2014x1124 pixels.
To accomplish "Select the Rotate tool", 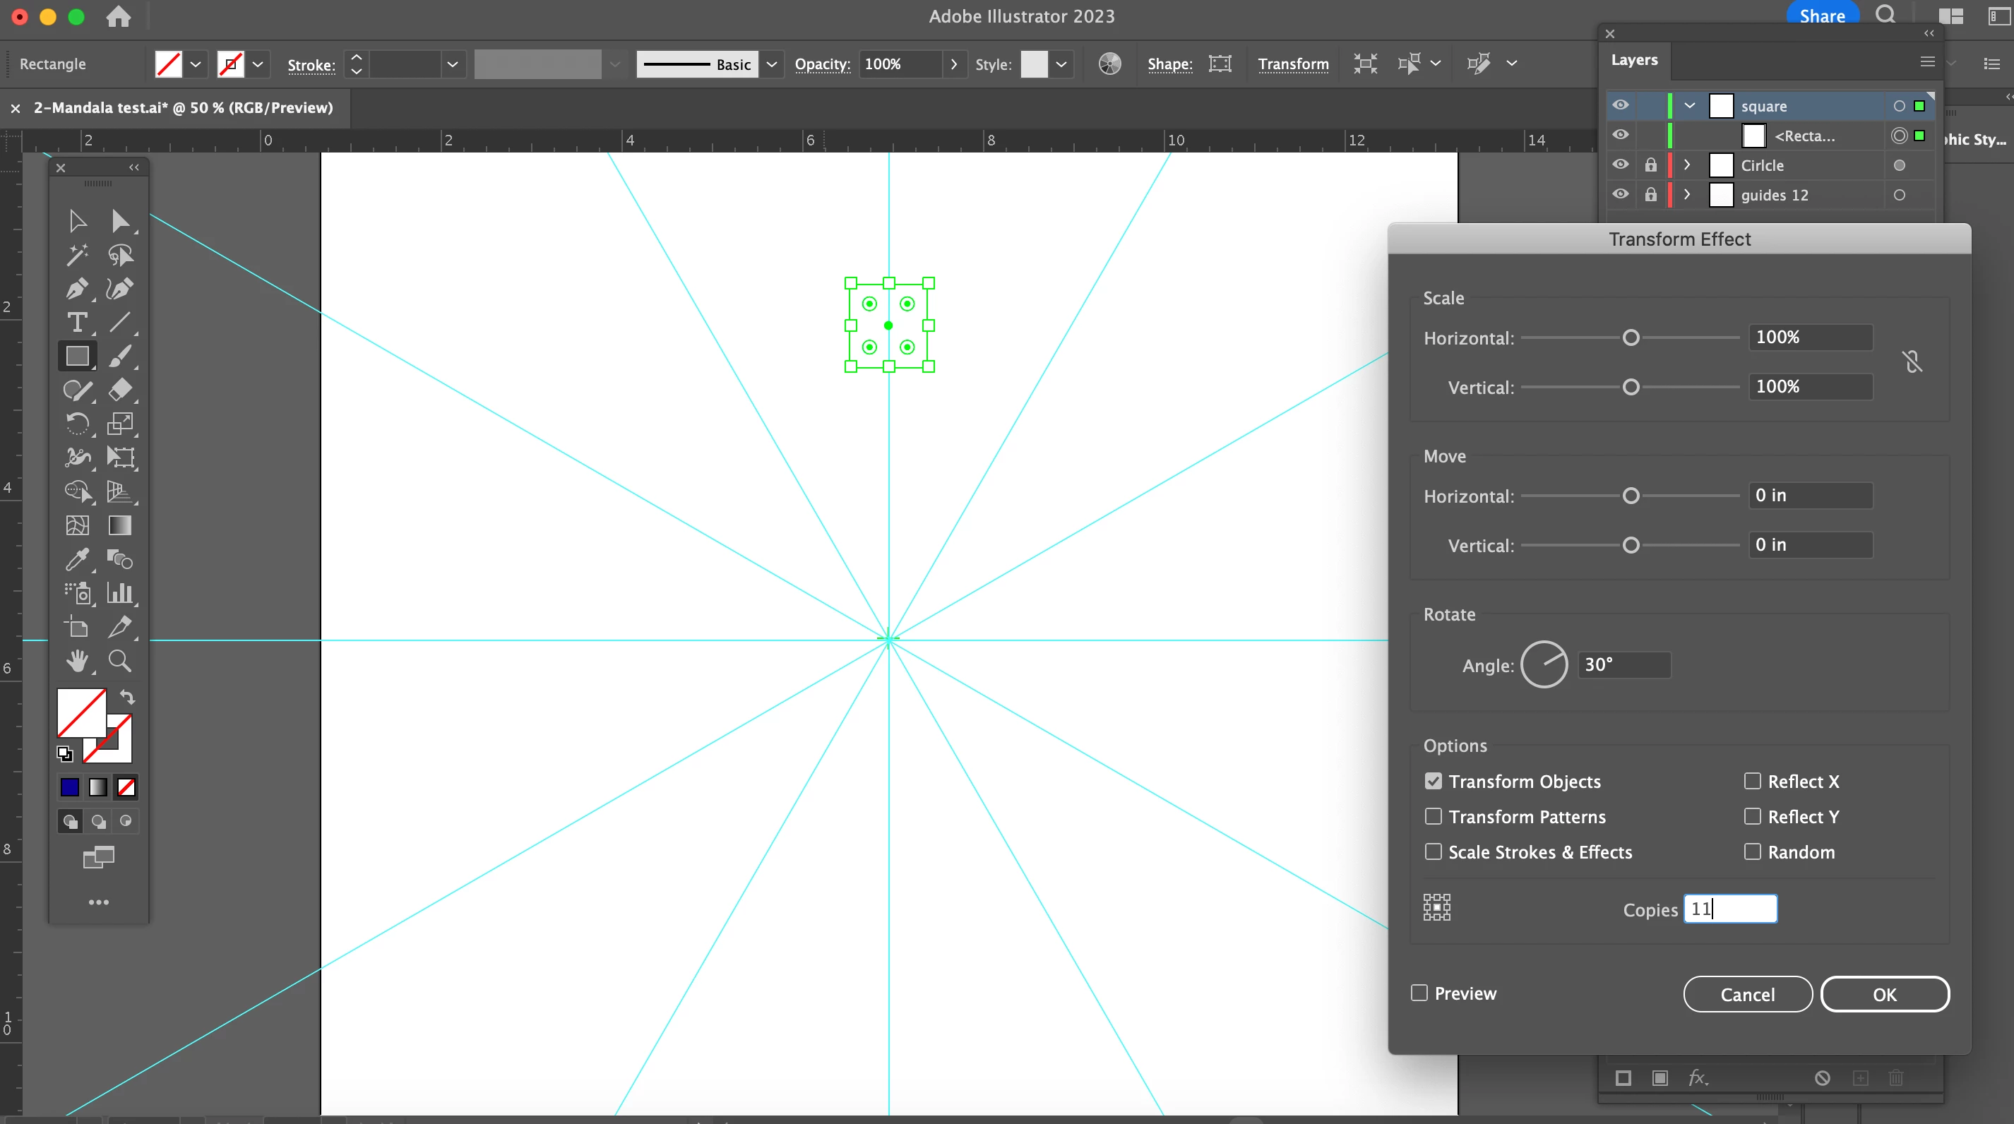I will 76,424.
